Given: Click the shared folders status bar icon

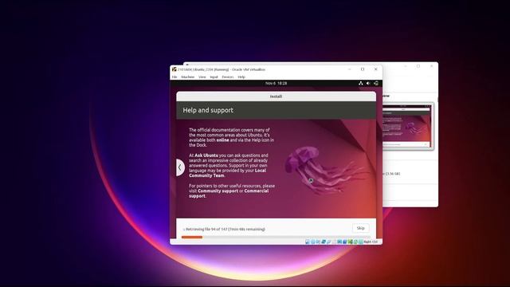Looking at the screenshot, I should 334,242.
